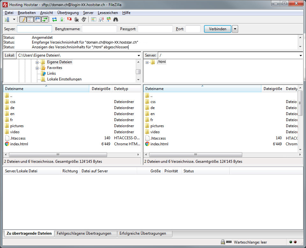The width and height of the screenshot is (306, 248).
Task: Open the Lokal path dropdown
Action: [x=139, y=55]
